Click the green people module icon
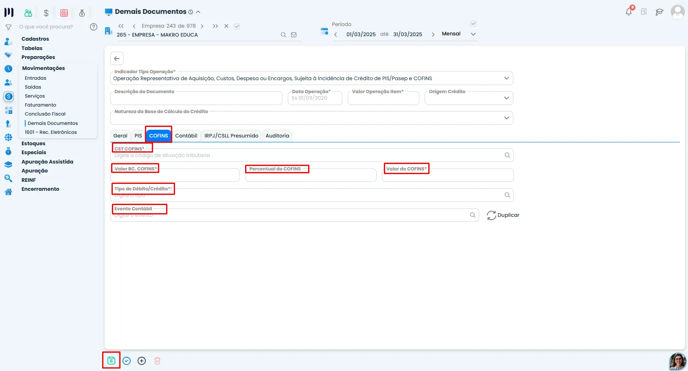This screenshot has height=371, width=688. point(28,13)
